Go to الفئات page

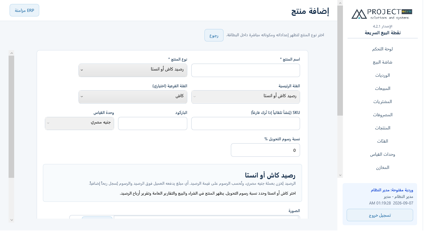(x=382, y=141)
